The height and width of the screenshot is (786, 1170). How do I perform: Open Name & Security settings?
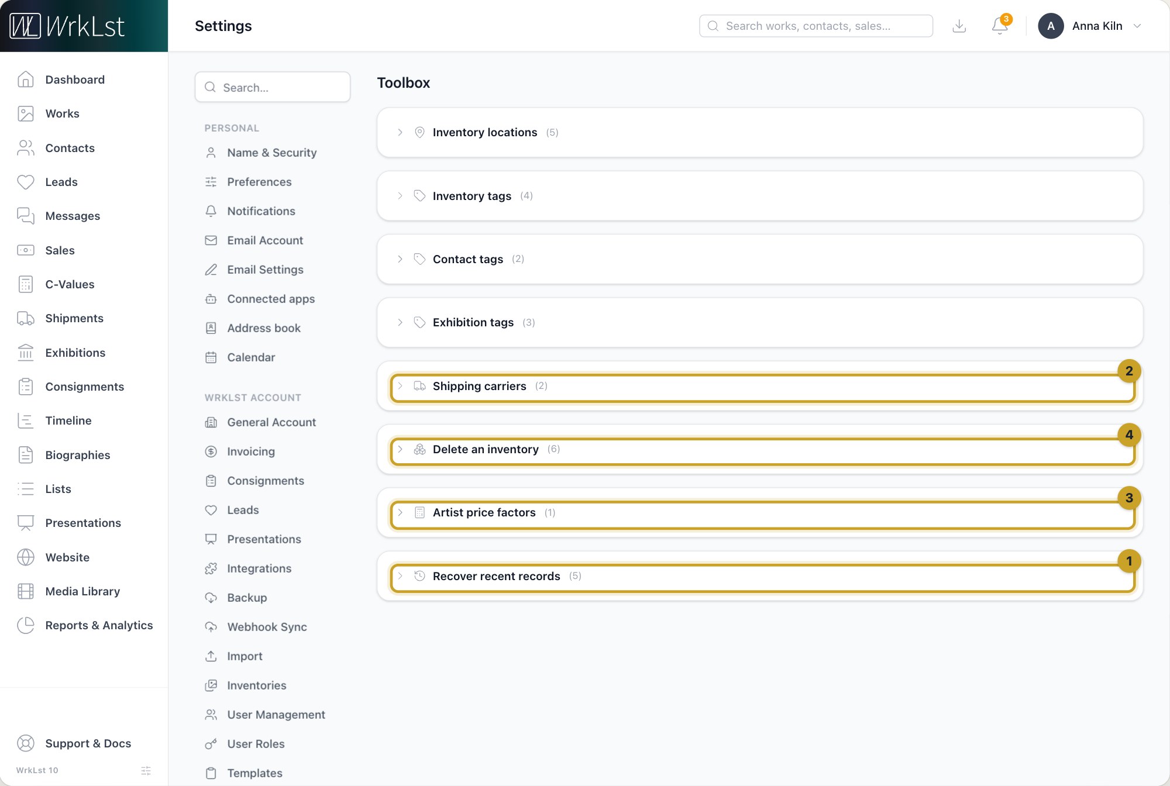tap(272, 153)
